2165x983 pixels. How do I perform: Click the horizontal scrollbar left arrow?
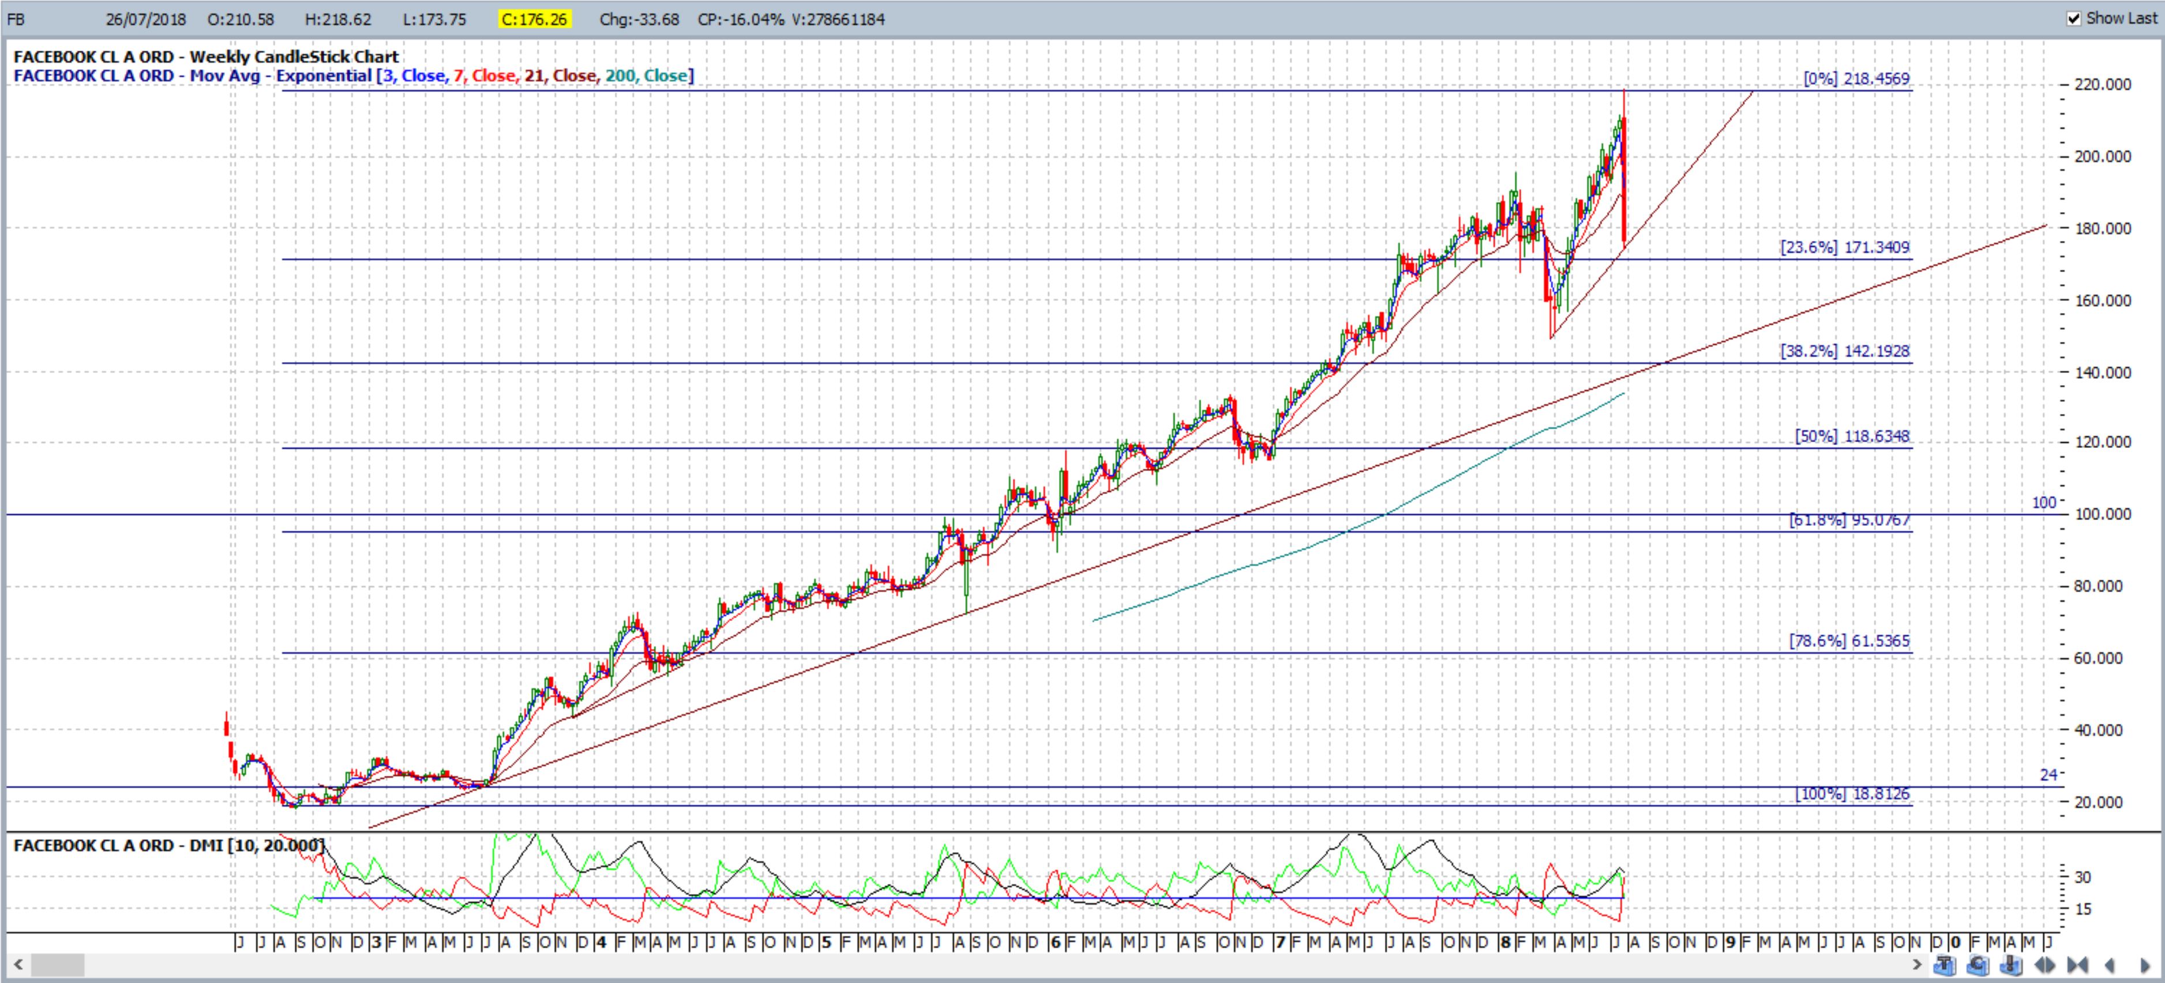(x=18, y=965)
